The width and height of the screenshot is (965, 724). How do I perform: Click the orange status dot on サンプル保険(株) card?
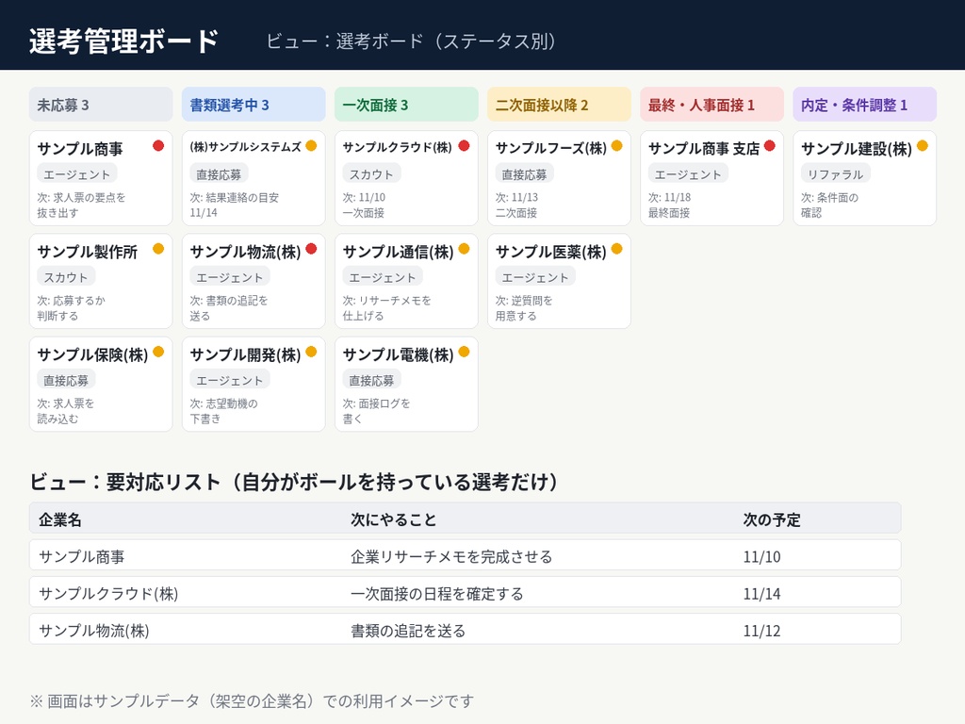(158, 352)
